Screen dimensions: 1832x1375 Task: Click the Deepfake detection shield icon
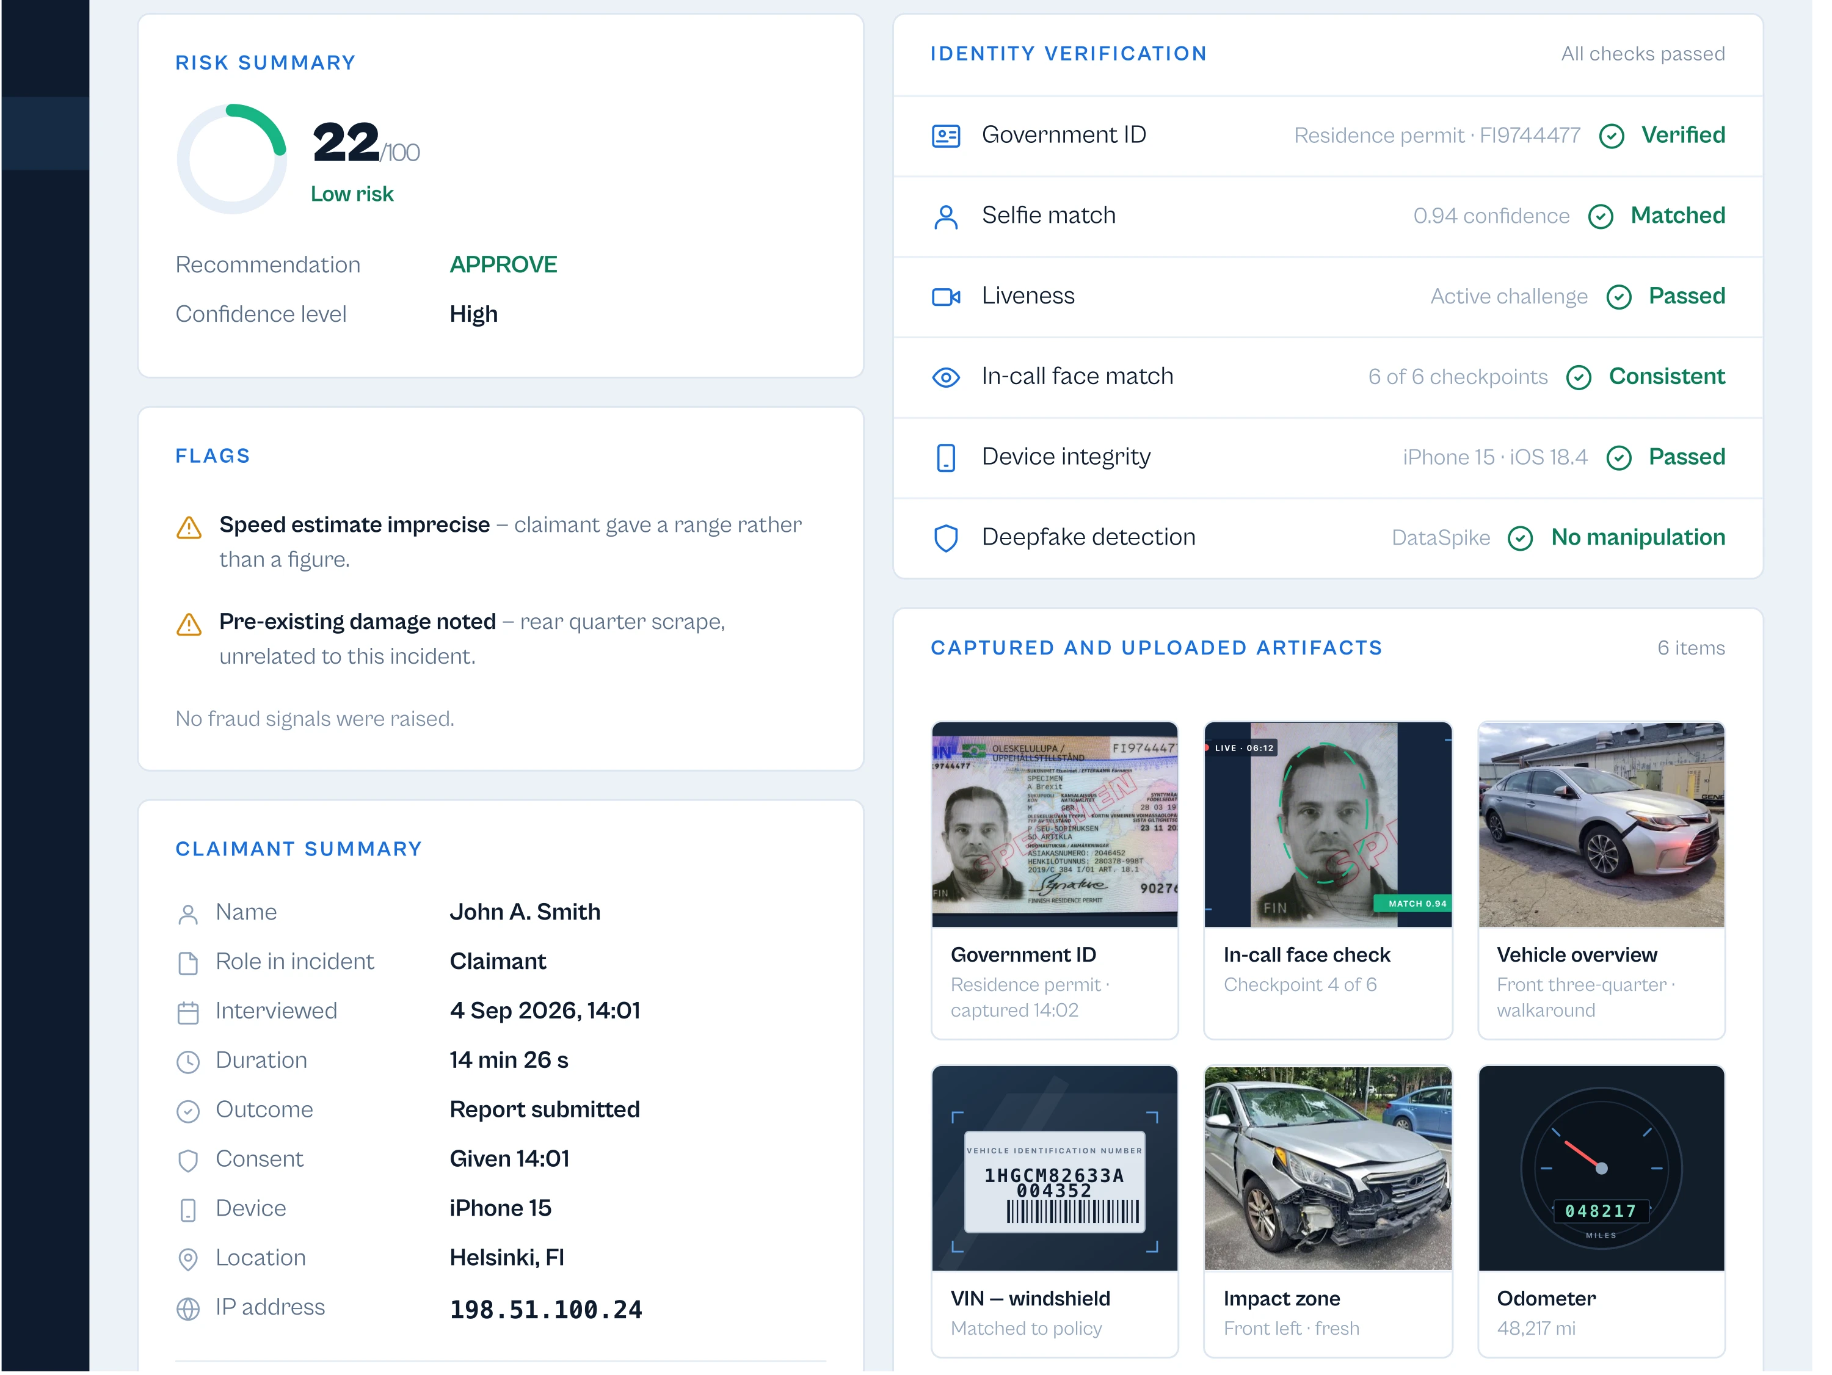(x=946, y=539)
